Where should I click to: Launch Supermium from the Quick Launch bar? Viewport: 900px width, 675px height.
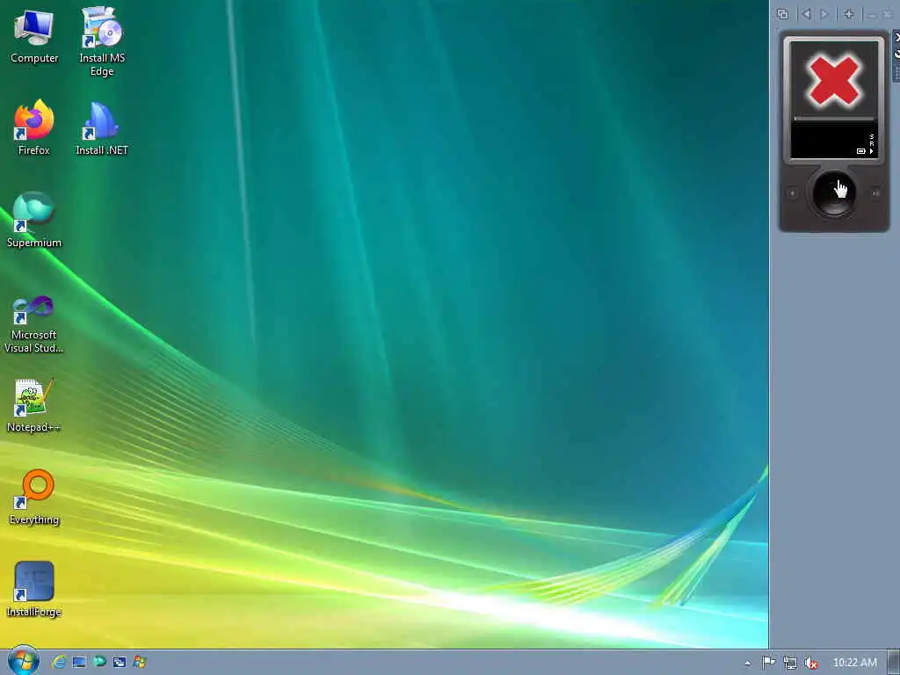pyautogui.click(x=99, y=662)
